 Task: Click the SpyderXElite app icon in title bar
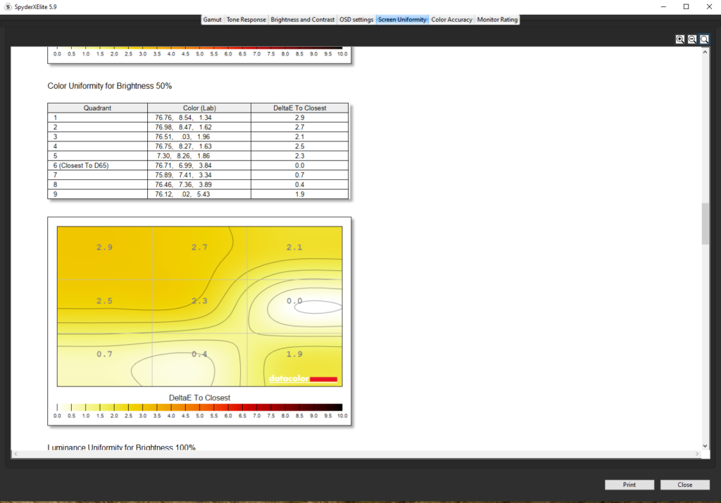[7, 6]
